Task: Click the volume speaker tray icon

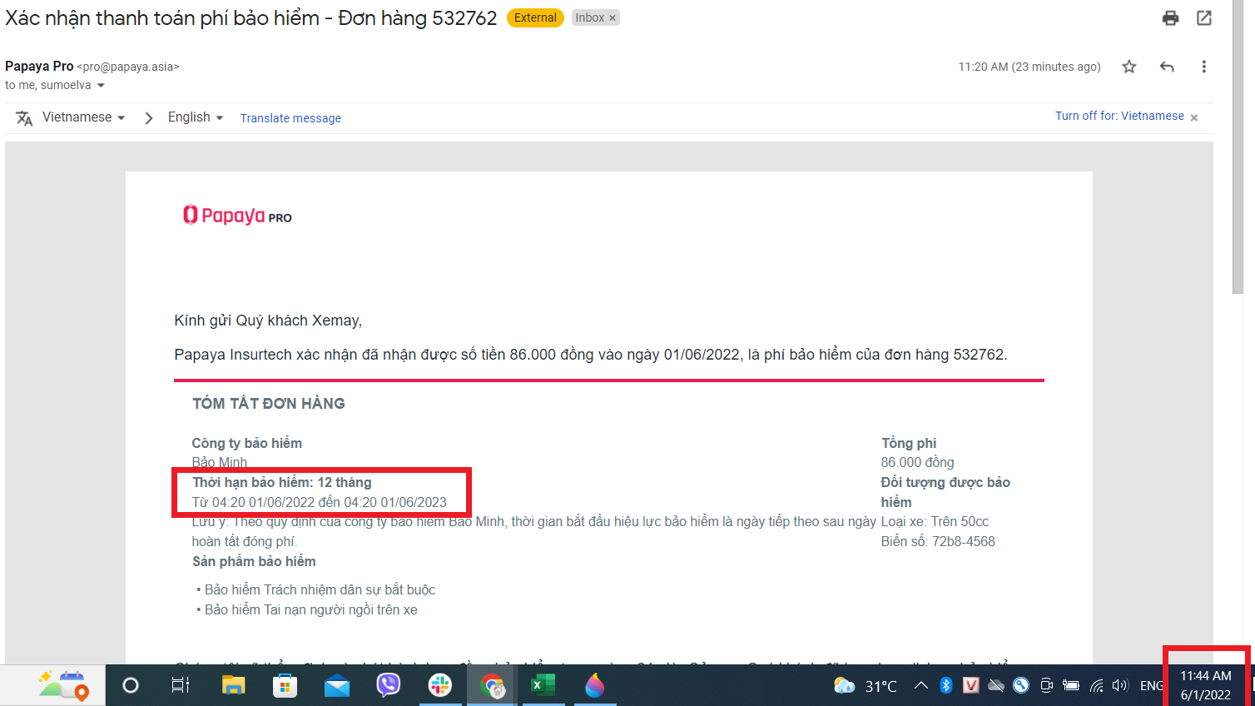Action: tap(1120, 685)
